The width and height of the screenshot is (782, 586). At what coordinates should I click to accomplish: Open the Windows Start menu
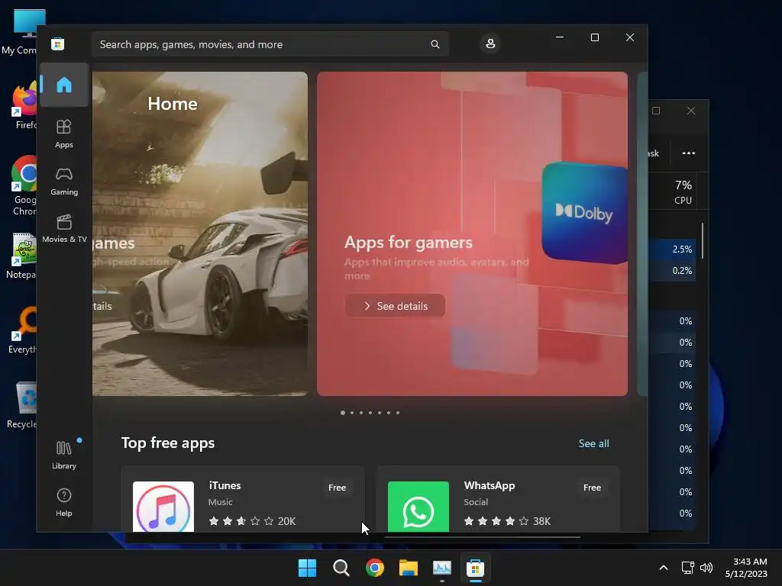[307, 568]
